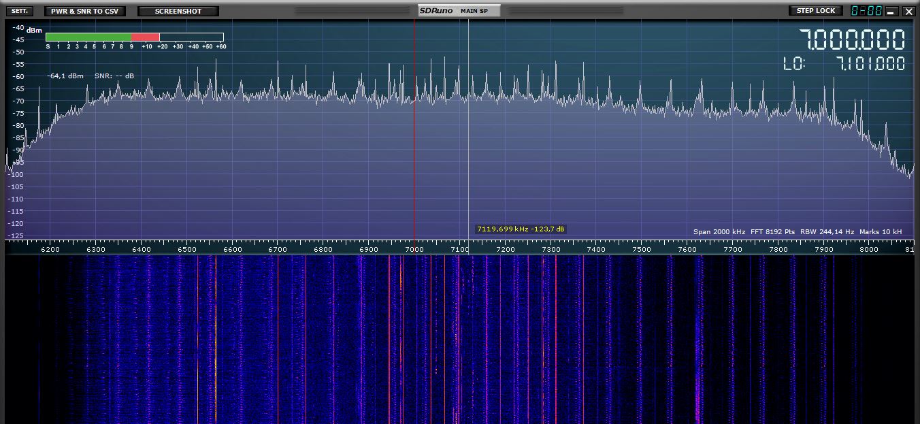Click the -64,1 dBm power reading
The image size is (920, 424).
[x=65, y=76]
